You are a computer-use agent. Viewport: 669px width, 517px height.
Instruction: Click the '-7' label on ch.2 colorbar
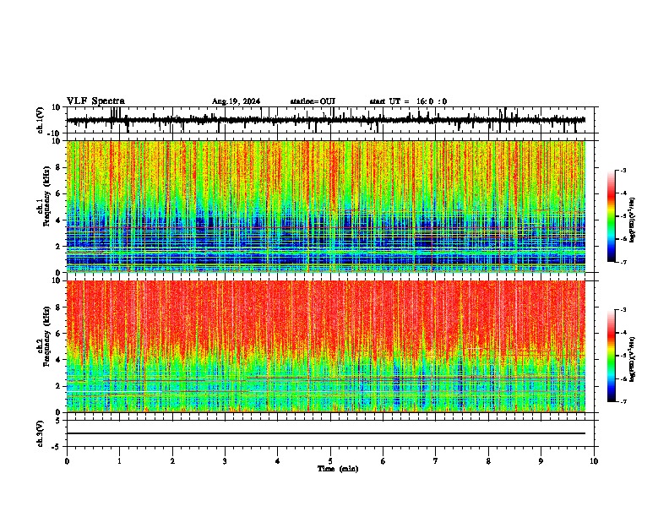(623, 401)
